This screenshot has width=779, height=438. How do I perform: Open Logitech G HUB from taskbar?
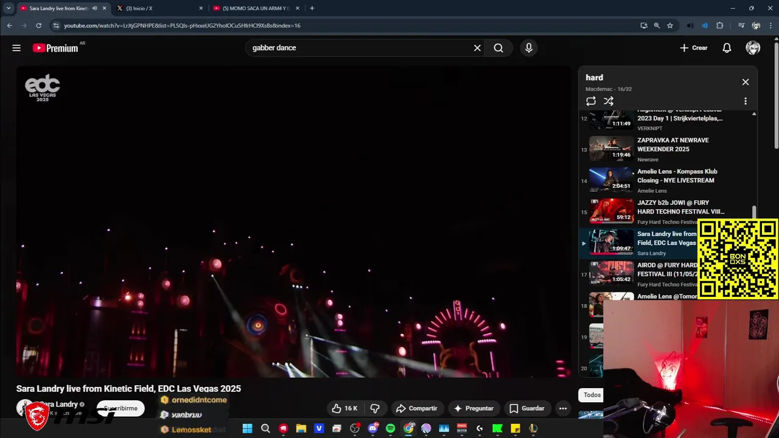480,428
